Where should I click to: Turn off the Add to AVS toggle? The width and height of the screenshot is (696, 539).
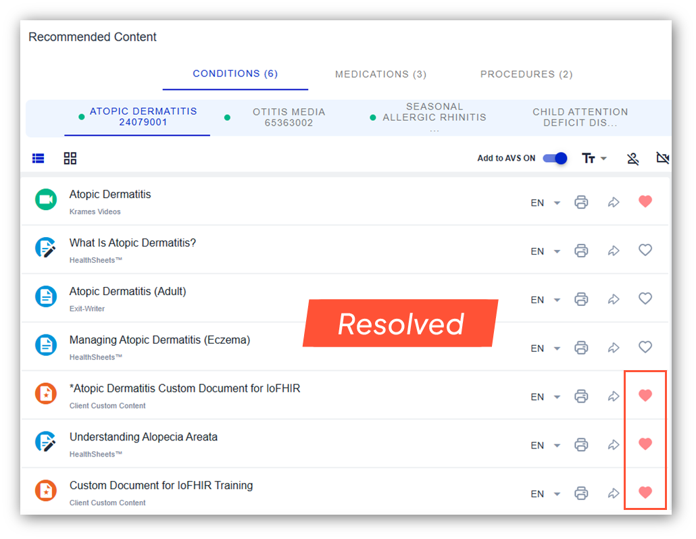(554, 158)
